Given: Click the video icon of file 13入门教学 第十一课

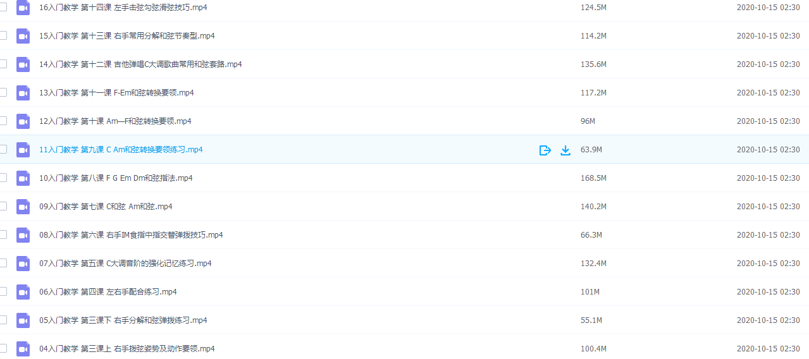Looking at the screenshot, I should click(23, 93).
